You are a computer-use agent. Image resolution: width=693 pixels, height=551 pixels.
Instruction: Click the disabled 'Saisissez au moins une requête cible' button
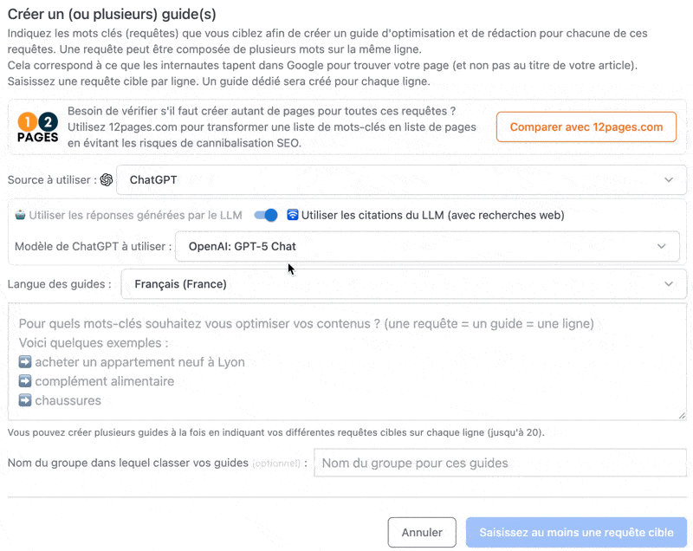(575, 532)
